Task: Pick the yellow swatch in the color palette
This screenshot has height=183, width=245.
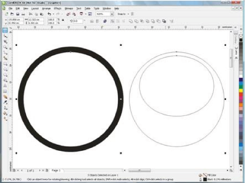Action: coord(241,90)
